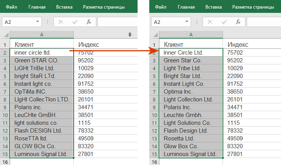
Task: Click formula bar grip dots in right window
Action: [x=197, y=22]
